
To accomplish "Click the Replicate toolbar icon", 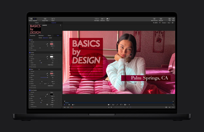I will click(x=161, y=19).
